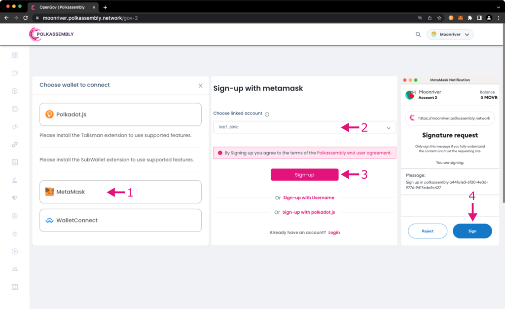Viewport: 505px width, 309px height.
Task: Click the gavel stamp icon in sidebar
Action: [x=14, y=180]
